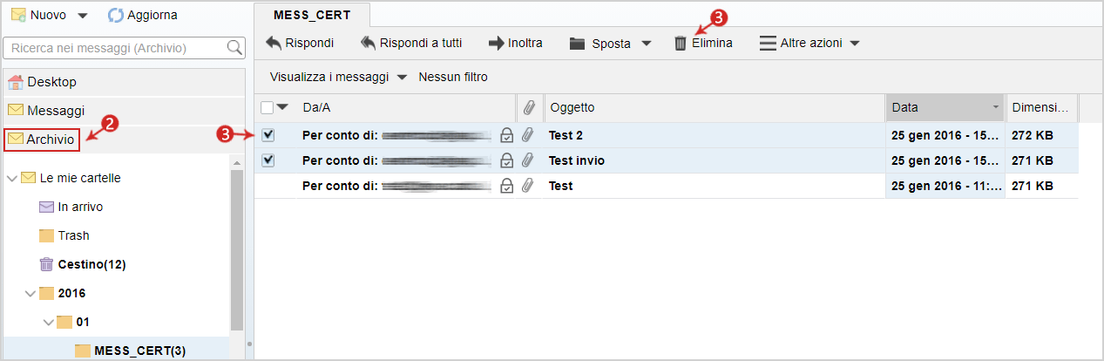Click the Rispondi reply arrow icon
Screen dimensions: 1104x361
click(x=274, y=43)
